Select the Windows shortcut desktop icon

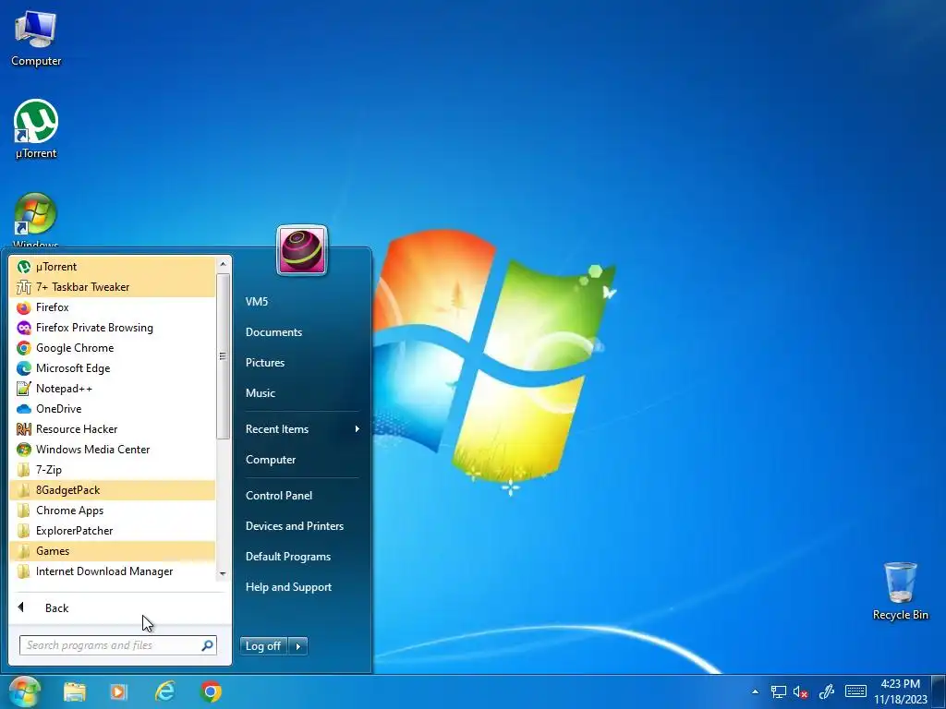click(36, 220)
